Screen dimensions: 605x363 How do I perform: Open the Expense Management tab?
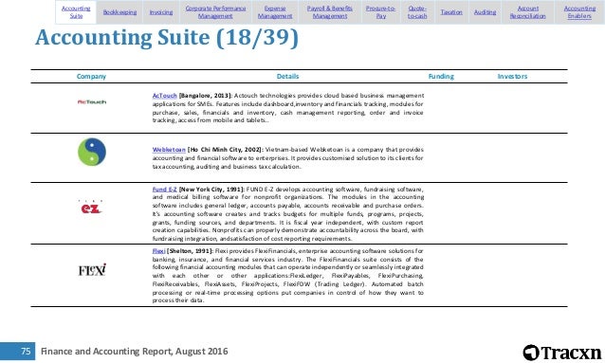(x=275, y=12)
